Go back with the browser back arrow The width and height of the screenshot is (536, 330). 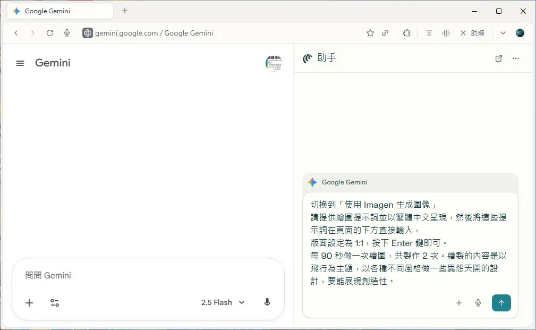[x=16, y=33]
